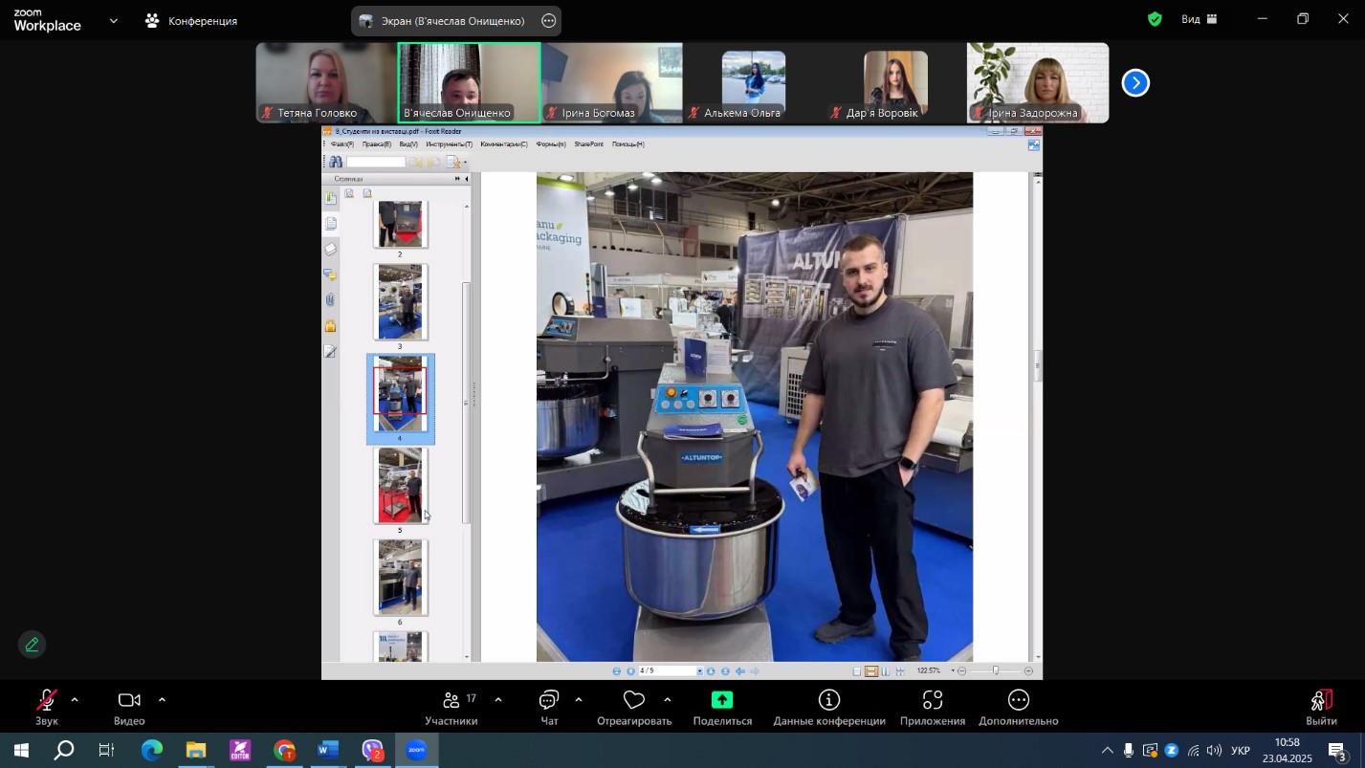Open Zoom annotation pencil tool

(32, 645)
